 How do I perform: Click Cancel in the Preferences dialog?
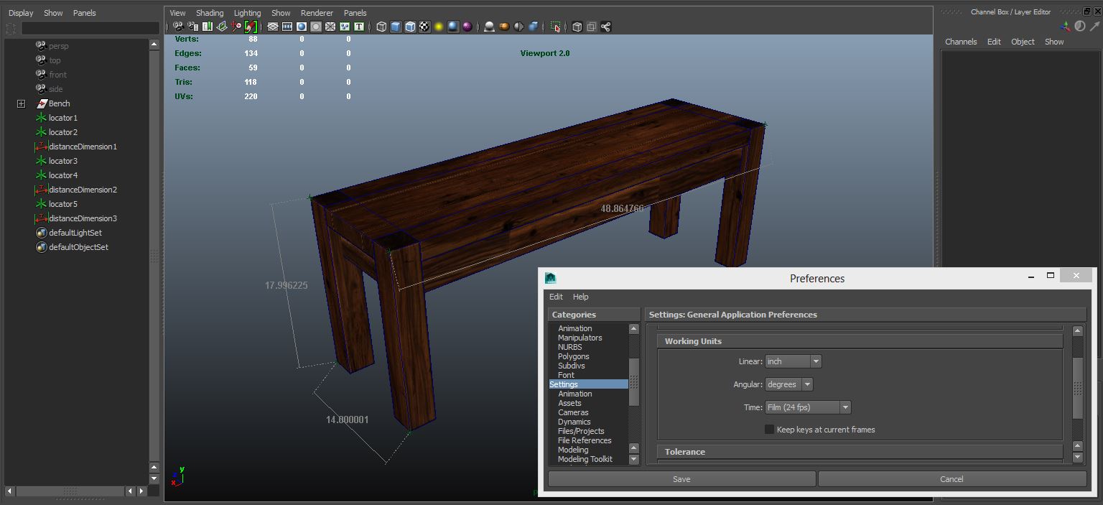click(951, 479)
